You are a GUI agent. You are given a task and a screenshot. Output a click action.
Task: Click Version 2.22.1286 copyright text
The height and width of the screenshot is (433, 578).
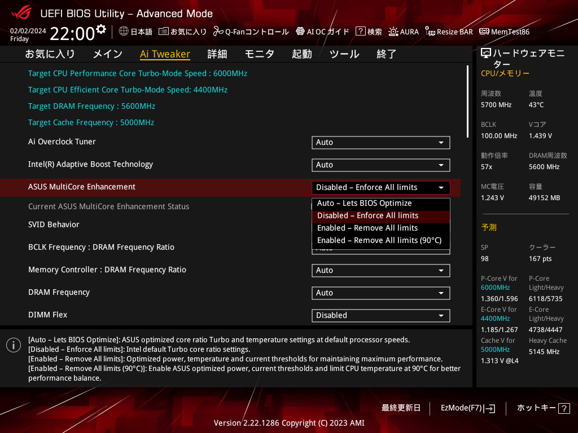[x=289, y=423]
